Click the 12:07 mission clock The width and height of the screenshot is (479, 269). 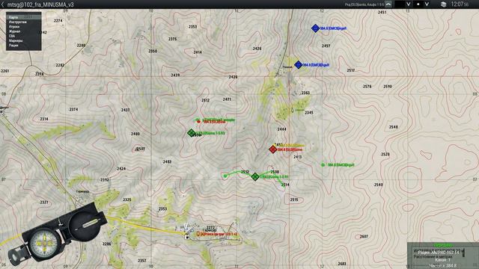pyautogui.click(x=460, y=4)
